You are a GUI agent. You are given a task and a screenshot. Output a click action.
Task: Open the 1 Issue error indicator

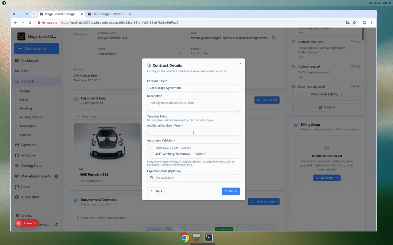click(x=28, y=223)
